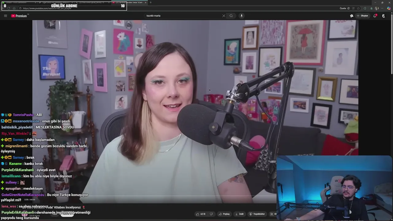Viewport: 393px width, 221px height.
Task: Click the split screen icon in address bar
Action: (x=354, y=8)
